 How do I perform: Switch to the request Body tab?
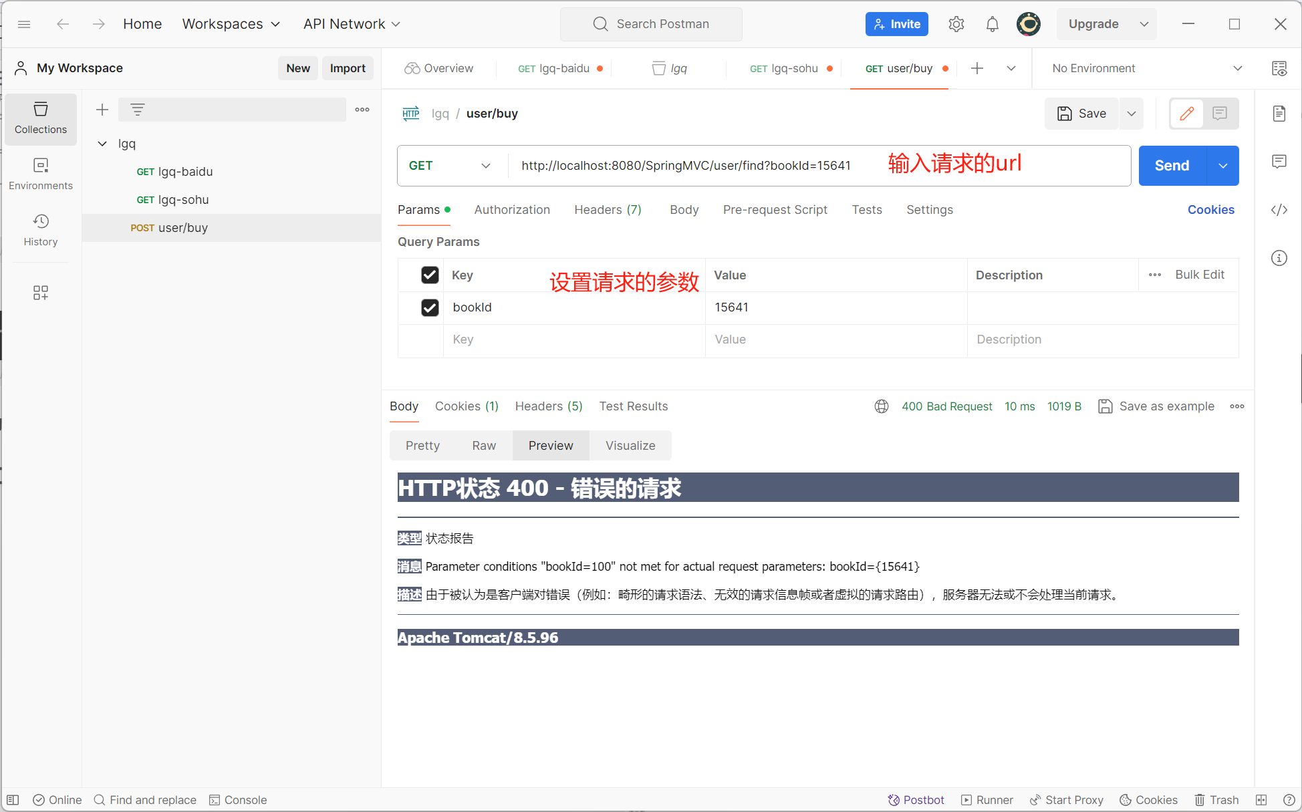[684, 210]
